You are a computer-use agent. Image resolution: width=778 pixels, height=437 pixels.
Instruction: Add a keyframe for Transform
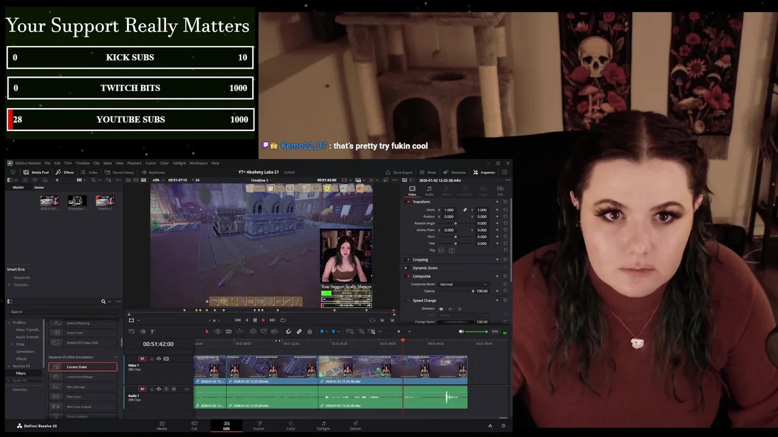pyautogui.click(x=497, y=202)
